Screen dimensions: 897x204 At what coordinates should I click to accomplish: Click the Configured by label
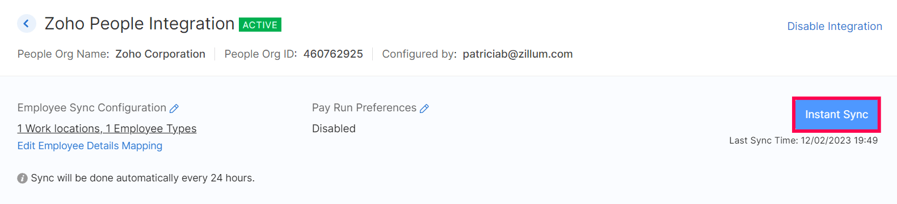[419, 54]
